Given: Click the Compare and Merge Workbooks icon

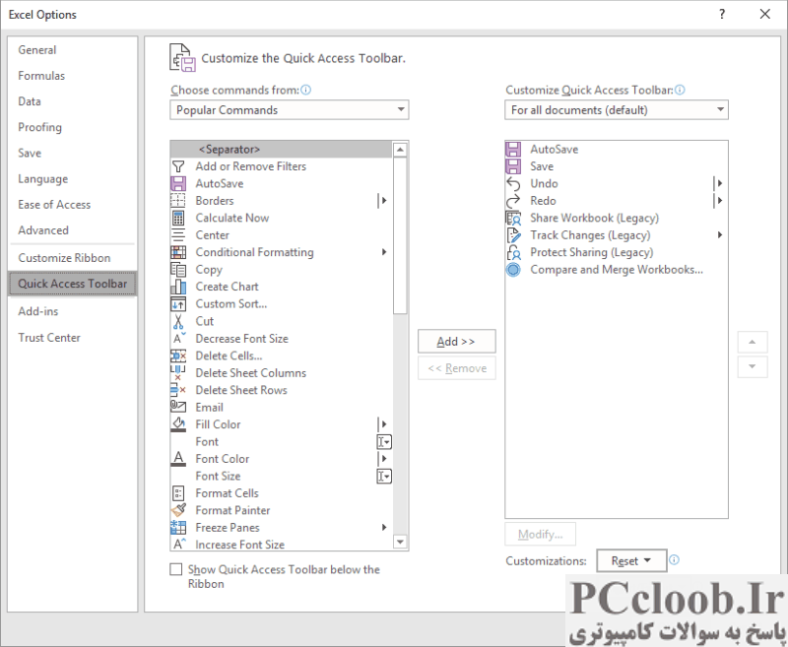Looking at the screenshot, I should pyautogui.click(x=513, y=270).
